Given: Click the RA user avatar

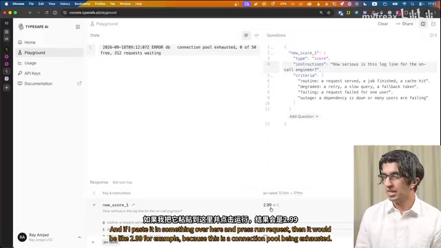Looking at the screenshot, I should pyautogui.click(x=22, y=237).
